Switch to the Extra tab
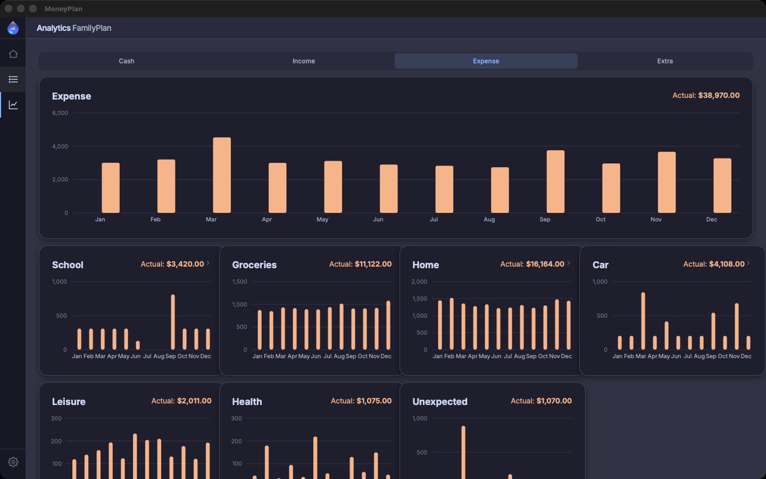 (665, 61)
